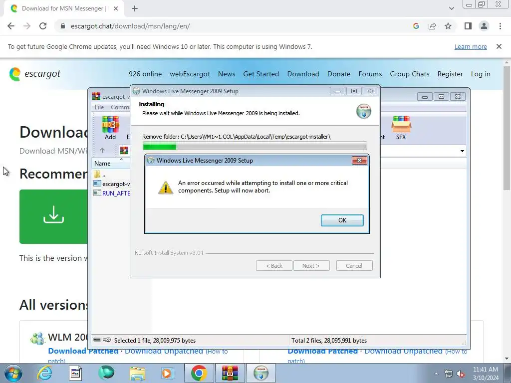Launch Internet Explorer from taskbar
This screenshot has height=383, width=511.
44,373
